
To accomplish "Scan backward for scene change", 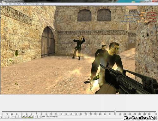I will point(29,117).
